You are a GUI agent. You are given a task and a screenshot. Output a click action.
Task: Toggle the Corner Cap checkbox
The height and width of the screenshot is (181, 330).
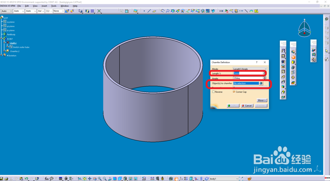234,92
